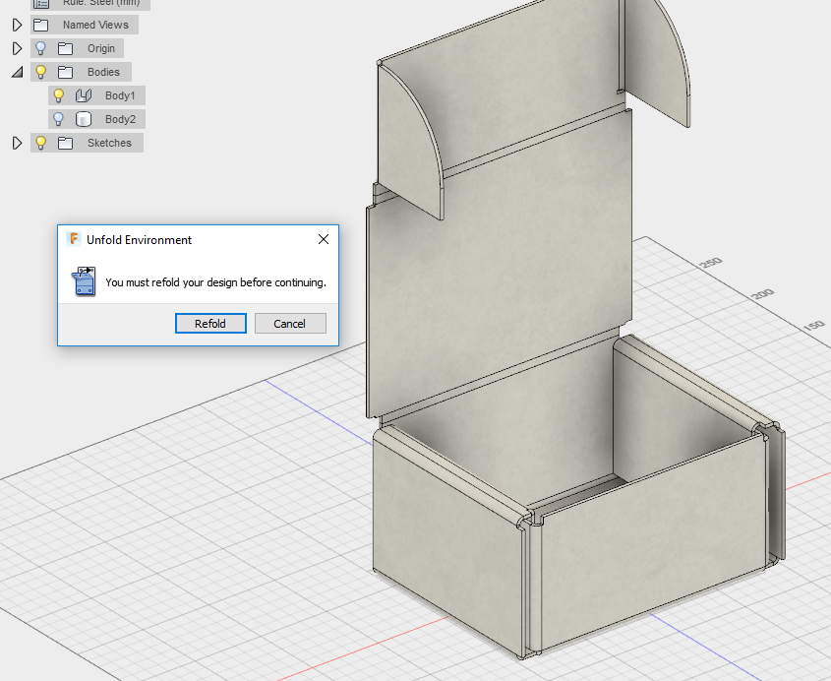The height and width of the screenshot is (681, 831).
Task: Click the Origin folder icon
Action: point(65,49)
